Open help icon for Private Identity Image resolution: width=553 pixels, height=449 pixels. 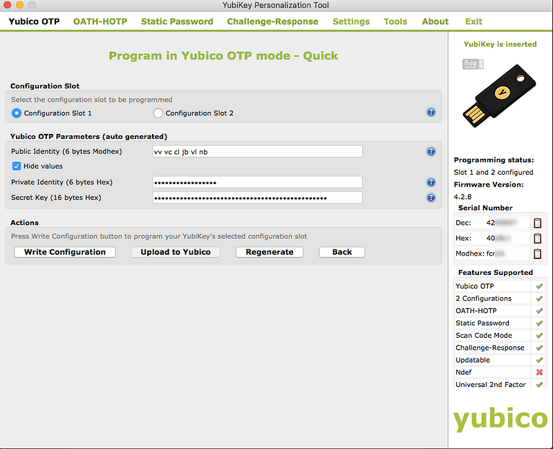(431, 182)
